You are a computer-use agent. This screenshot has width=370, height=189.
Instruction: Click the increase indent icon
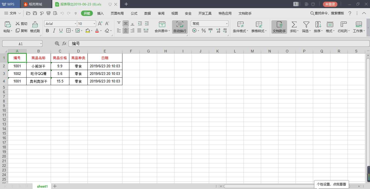(x=147, y=24)
